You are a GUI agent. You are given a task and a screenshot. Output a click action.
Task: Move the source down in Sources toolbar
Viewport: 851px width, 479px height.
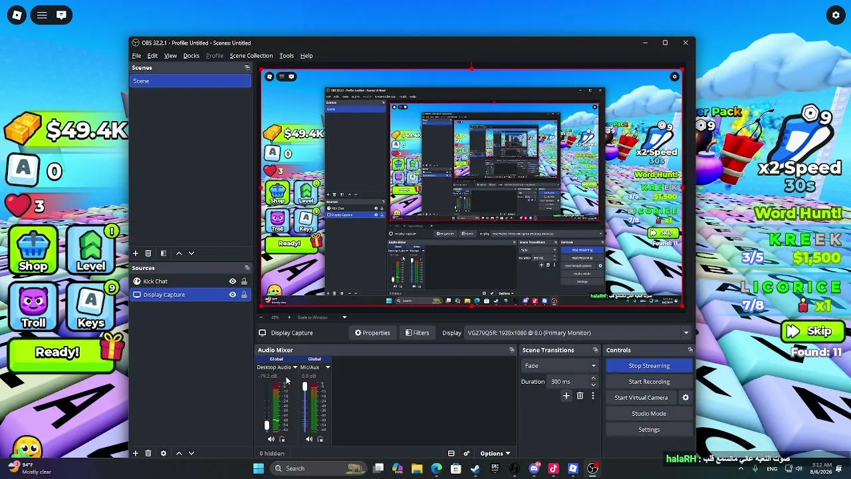click(x=191, y=453)
